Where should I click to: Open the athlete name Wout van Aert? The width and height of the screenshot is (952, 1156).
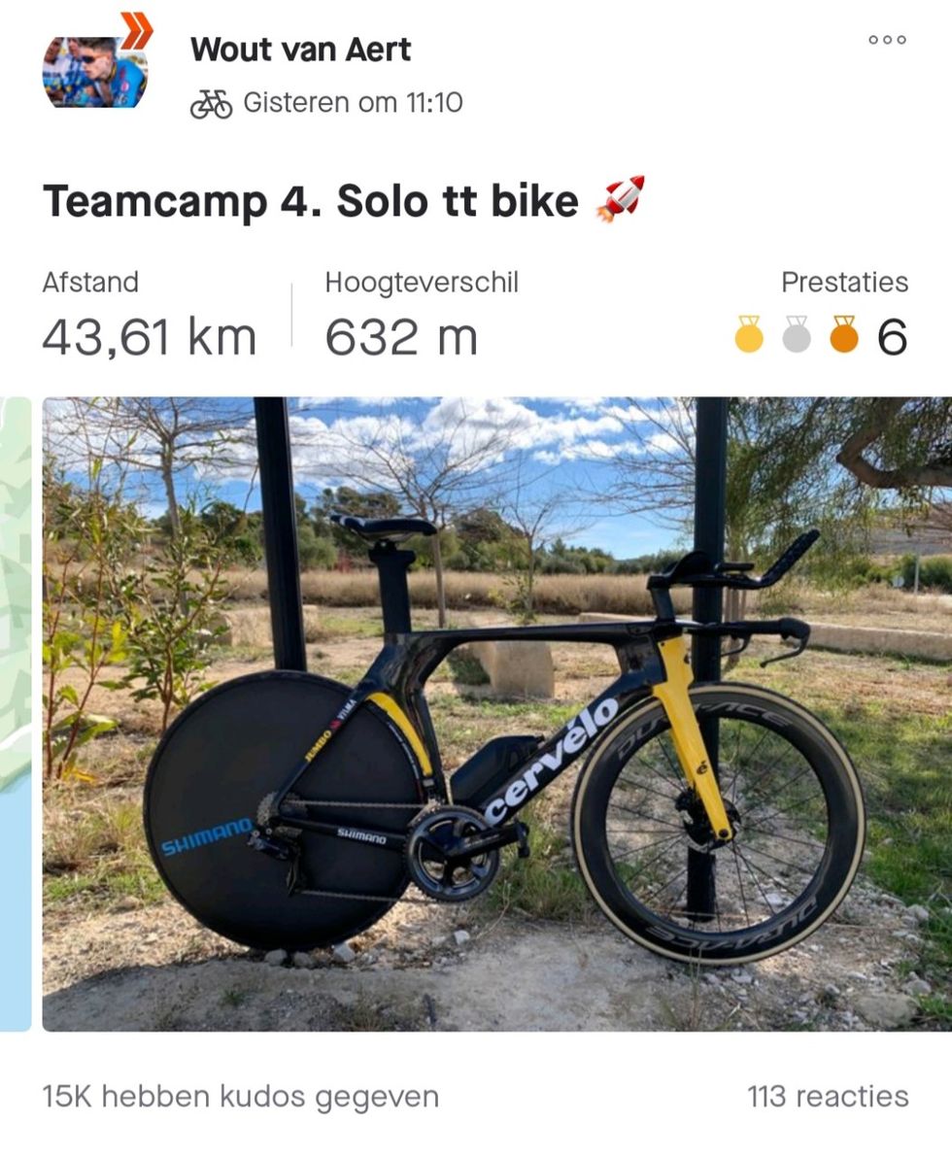[300, 50]
